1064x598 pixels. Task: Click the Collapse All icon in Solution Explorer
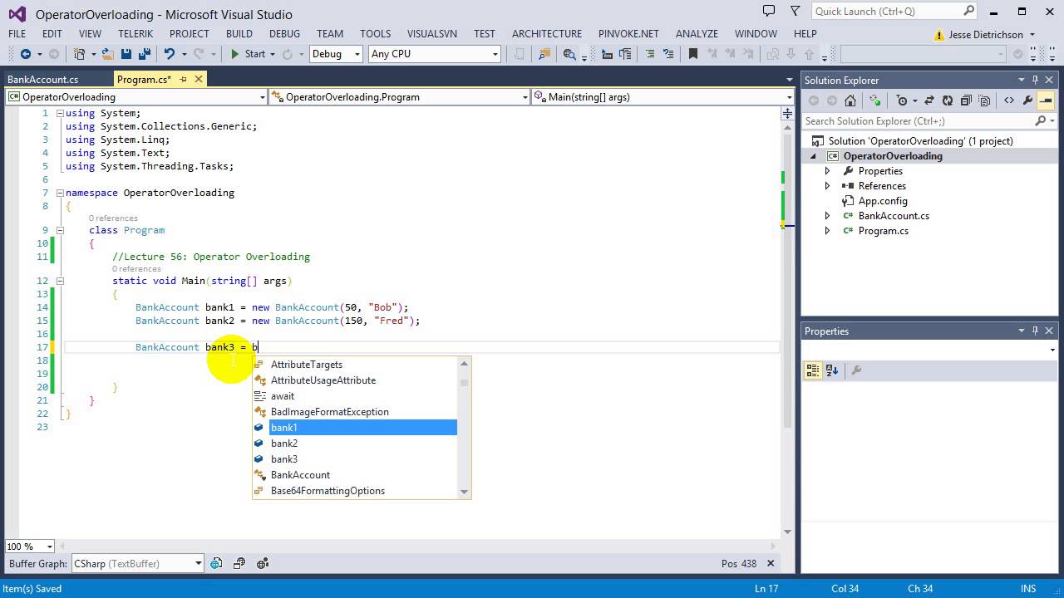(x=966, y=100)
